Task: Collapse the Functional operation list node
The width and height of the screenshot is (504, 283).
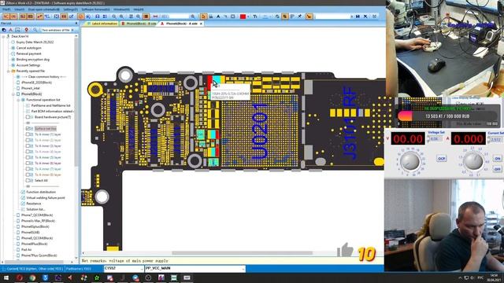Action: [18, 100]
